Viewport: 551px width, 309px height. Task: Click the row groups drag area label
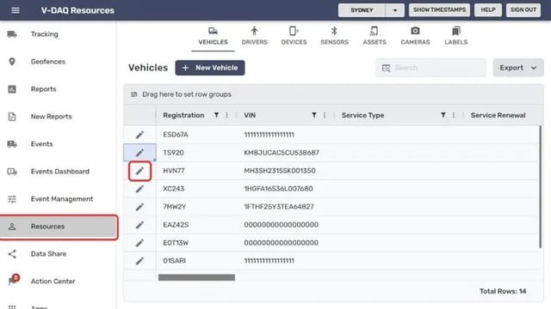[187, 94]
